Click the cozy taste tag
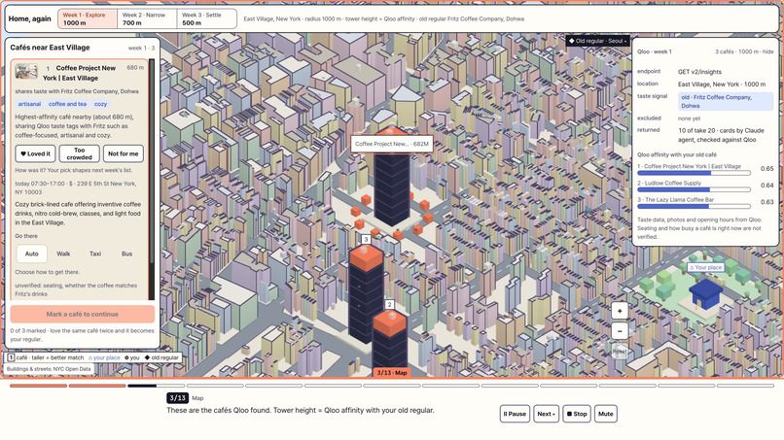The image size is (784, 440). [100, 104]
